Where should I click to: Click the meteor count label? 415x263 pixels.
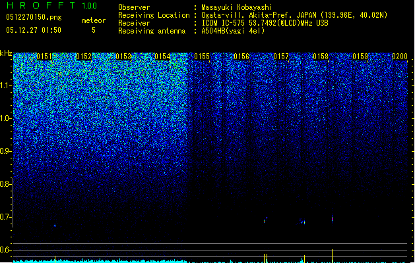point(94,20)
